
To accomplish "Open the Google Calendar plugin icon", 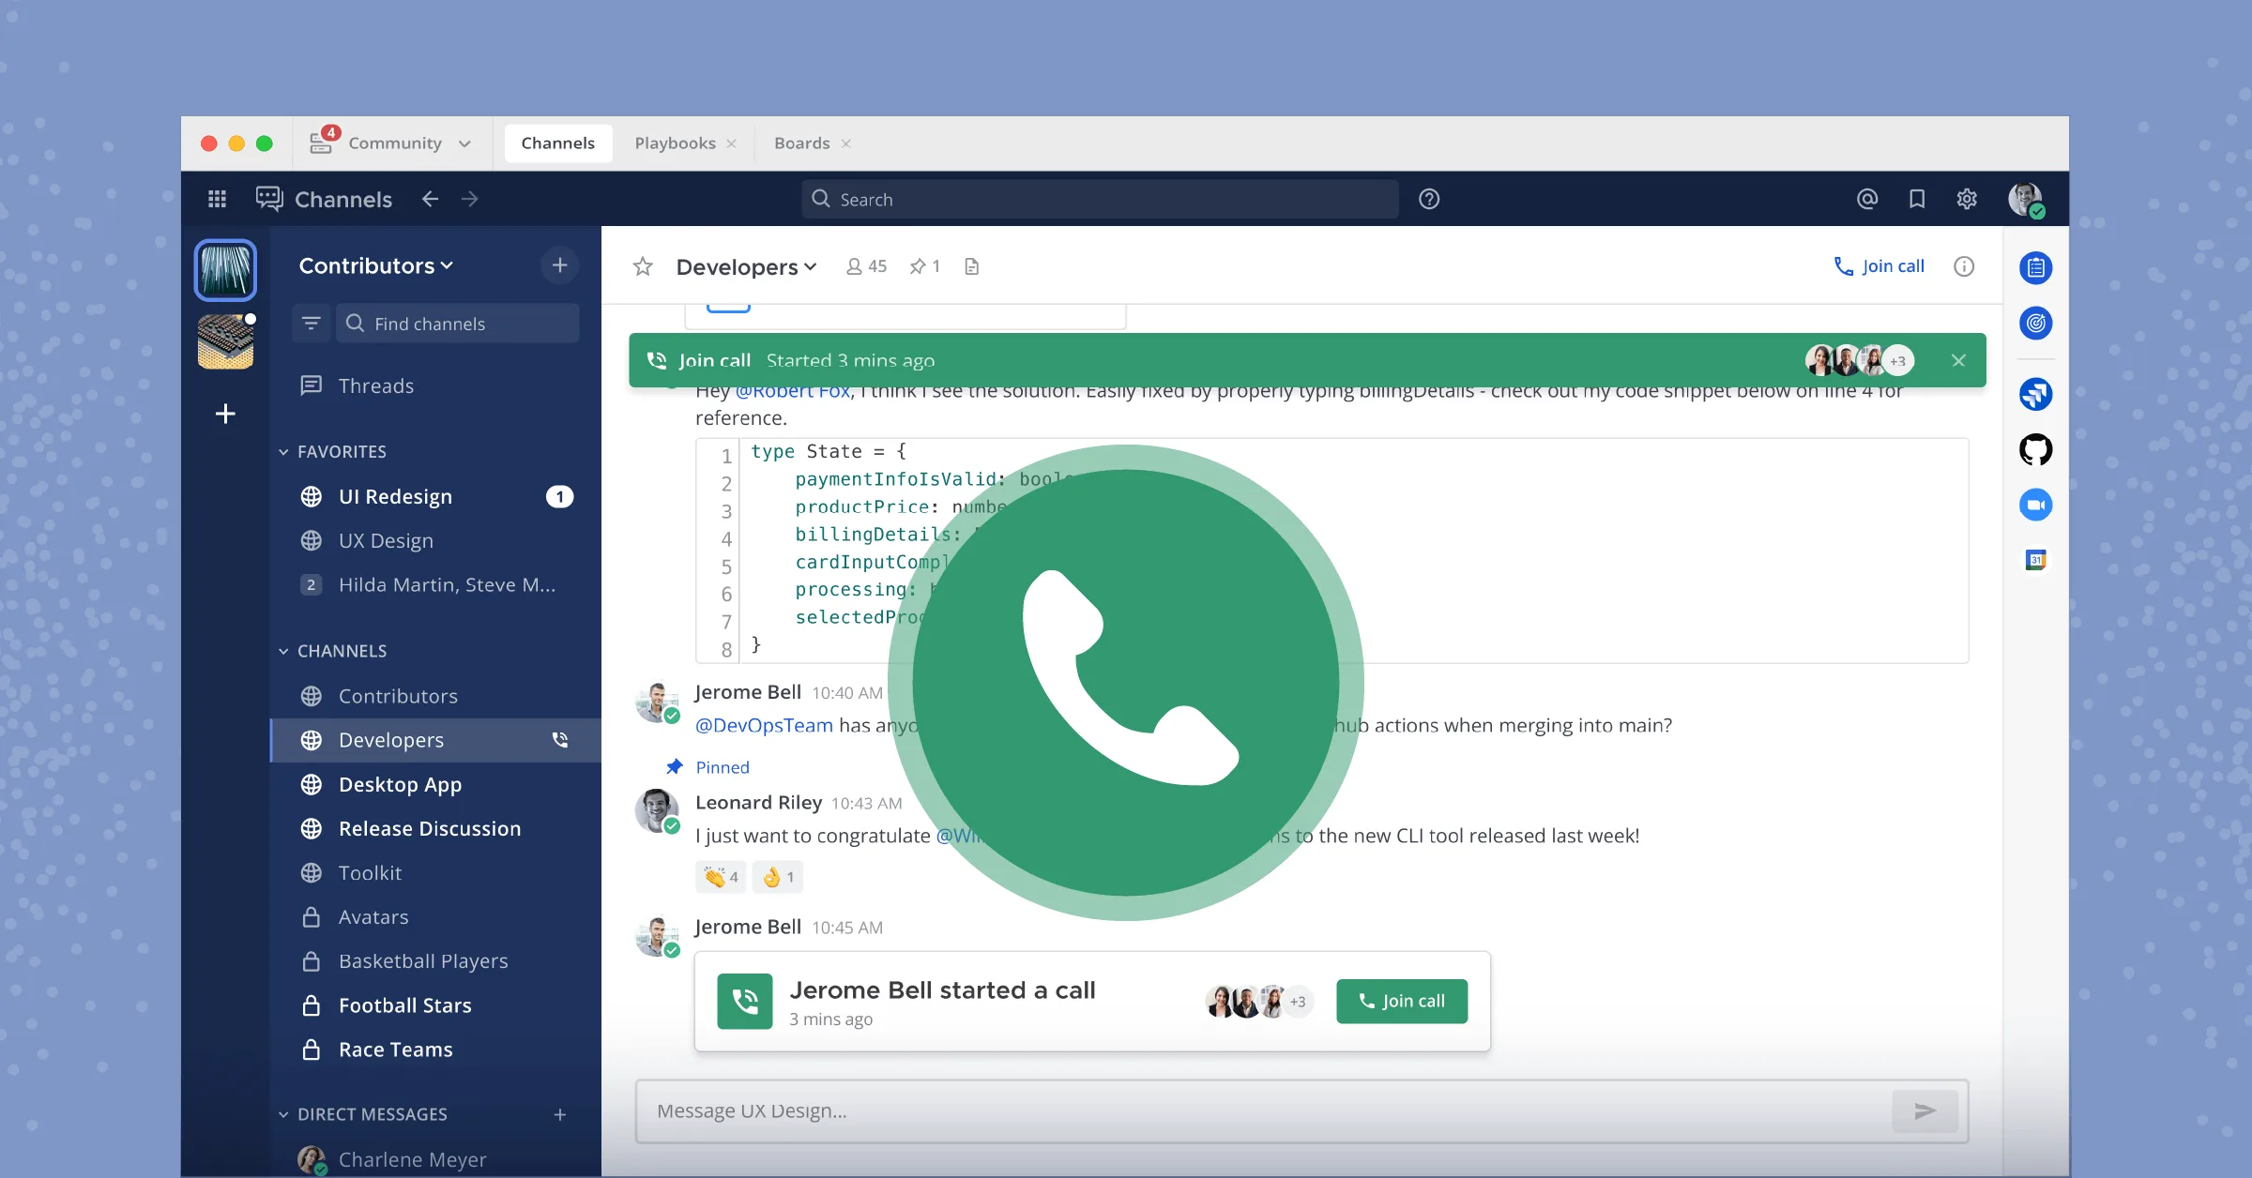I will (x=2035, y=560).
